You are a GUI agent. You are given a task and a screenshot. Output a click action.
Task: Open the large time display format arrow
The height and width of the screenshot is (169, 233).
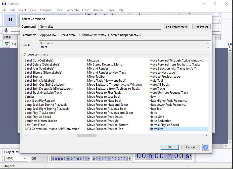(x=191, y=156)
